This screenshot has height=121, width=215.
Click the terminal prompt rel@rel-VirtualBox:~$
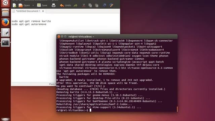72,110
